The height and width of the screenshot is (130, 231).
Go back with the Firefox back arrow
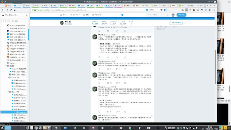tap(3, 10)
